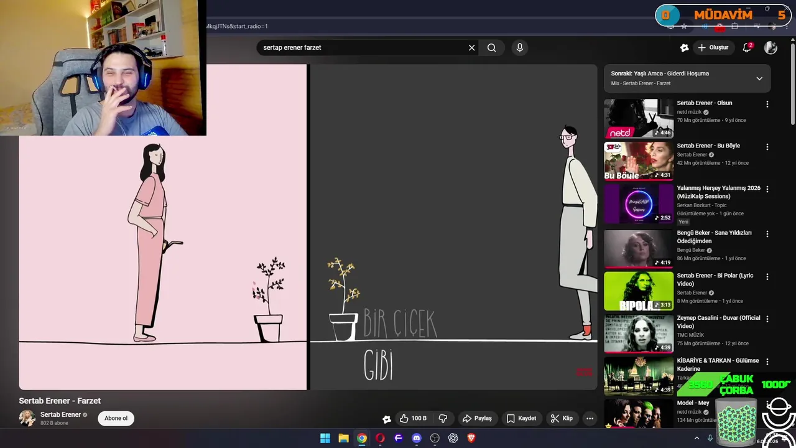796x448 pixels.
Task: Open options menu for Yalanmış Herşey Yalanmış 2026
Action: click(767, 189)
